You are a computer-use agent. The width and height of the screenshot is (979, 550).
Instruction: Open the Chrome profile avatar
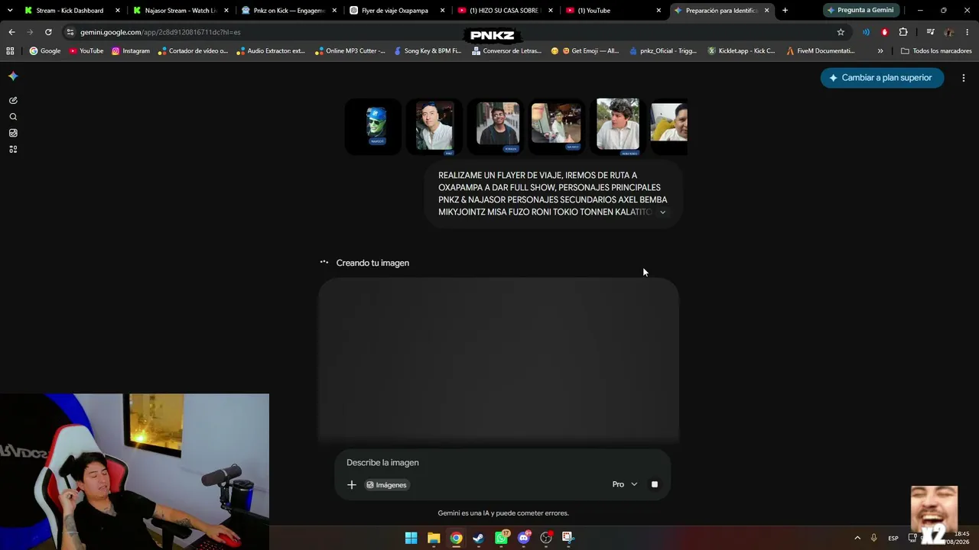click(x=949, y=32)
